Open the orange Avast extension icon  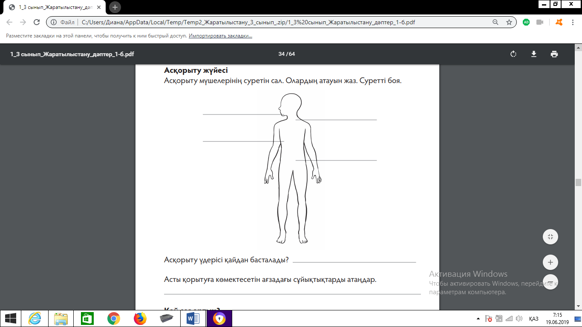point(559,22)
